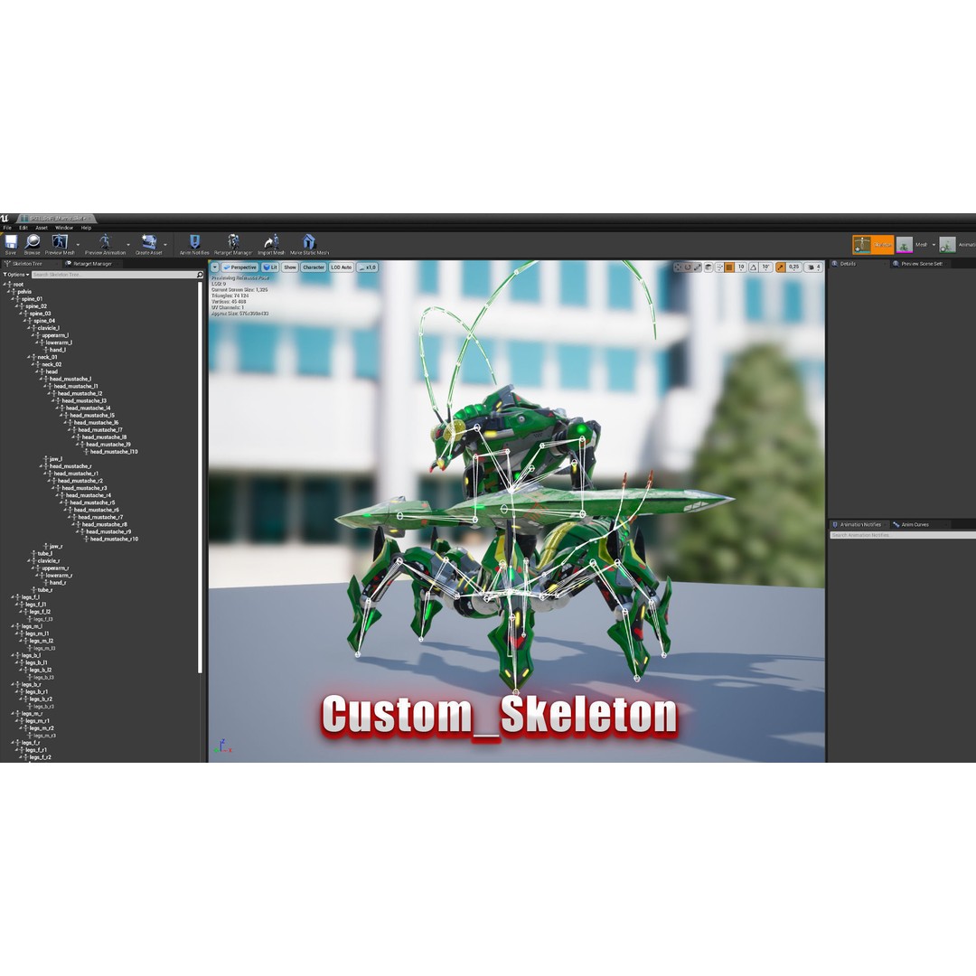This screenshot has height=976, width=976.
Task: Click the Character button in viewport
Action: (x=313, y=267)
